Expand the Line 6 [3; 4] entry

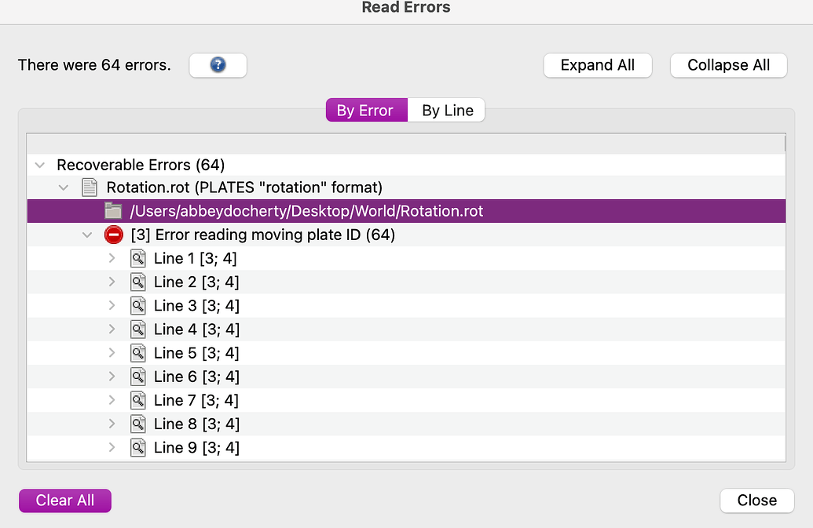[112, 377]
